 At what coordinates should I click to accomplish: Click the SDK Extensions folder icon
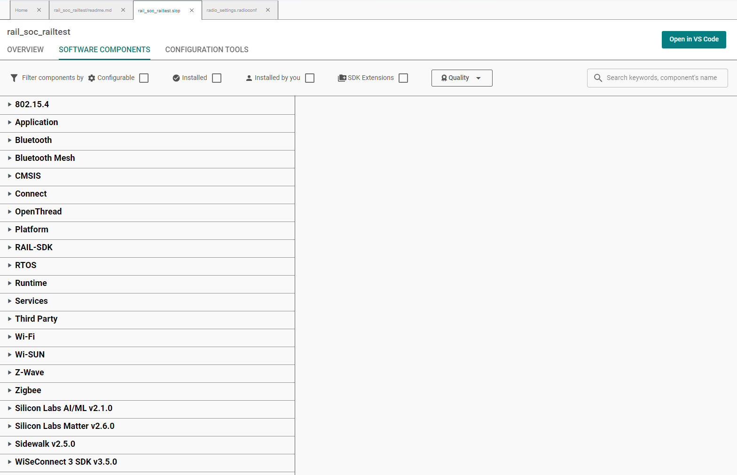click(342, 78)
